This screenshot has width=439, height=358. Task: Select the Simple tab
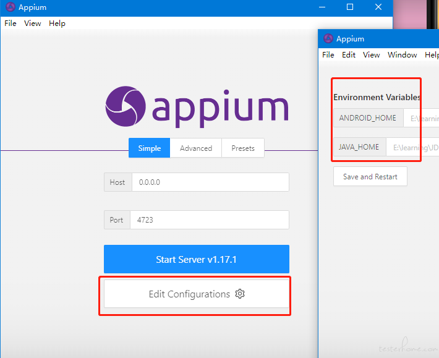(x=149, y=148)
